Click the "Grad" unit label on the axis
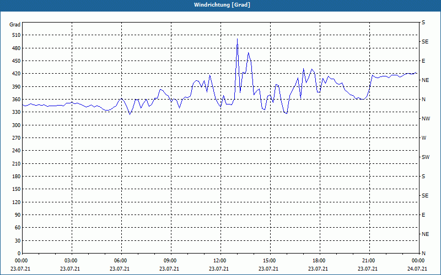This screenshot has width=441, height=275. point(15,25)
